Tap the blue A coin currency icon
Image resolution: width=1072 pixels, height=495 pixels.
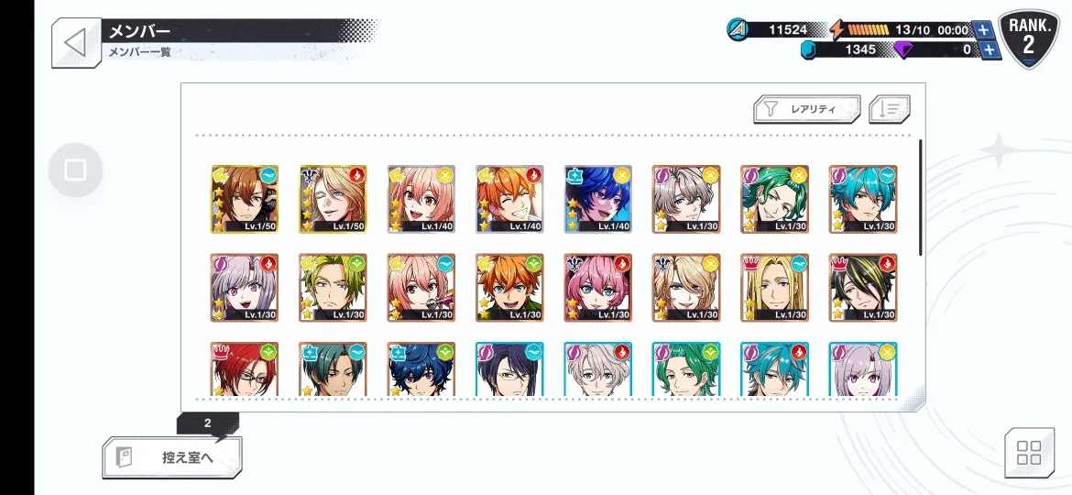coord(738,30)
